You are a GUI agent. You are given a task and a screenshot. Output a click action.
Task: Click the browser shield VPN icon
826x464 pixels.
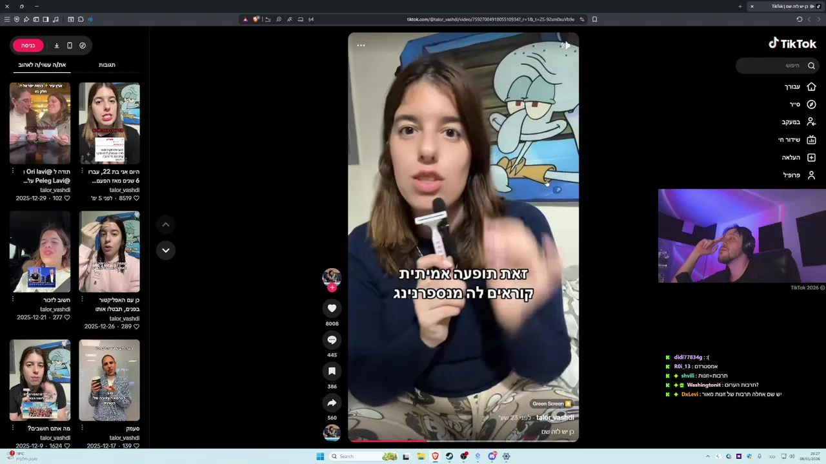click(17, 19)
